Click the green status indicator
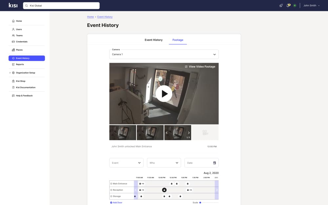This screenshot has height=205, width=328. click(295, 6)
